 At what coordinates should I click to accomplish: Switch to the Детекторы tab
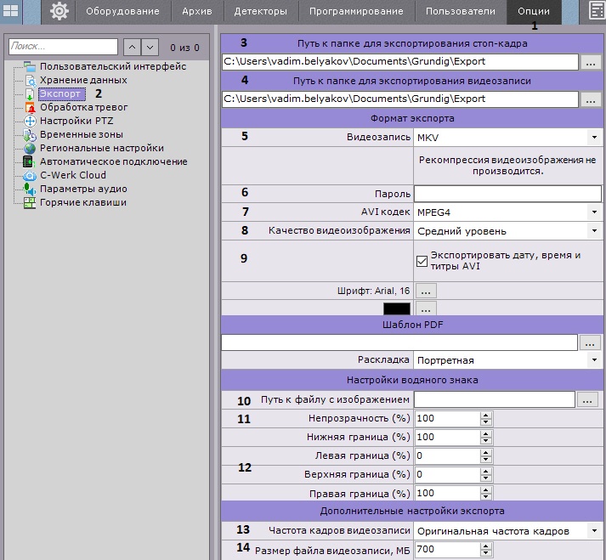coord(262,11)
